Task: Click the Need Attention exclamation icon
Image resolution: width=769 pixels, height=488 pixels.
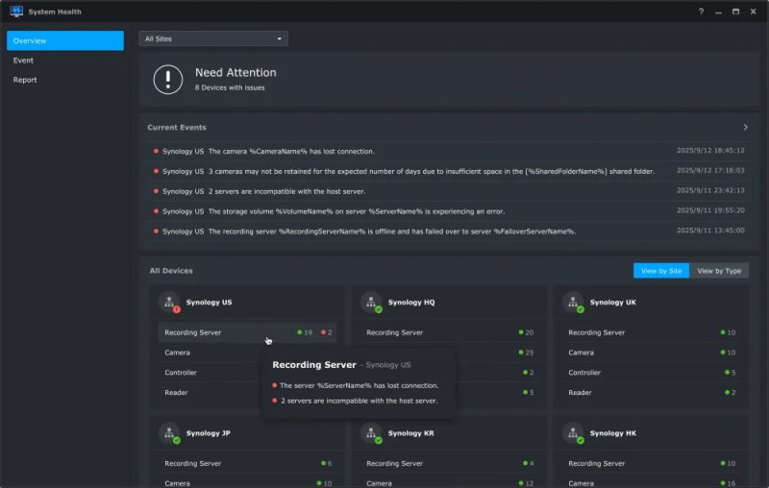Action: click(x=167, y=80)
